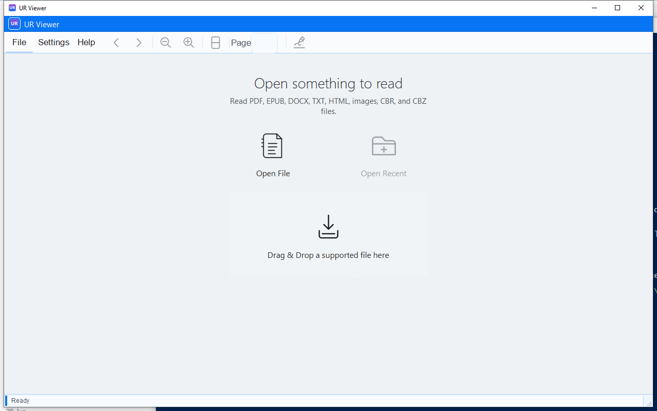
Task: Click the Ready status bar text
Action: 21,401
